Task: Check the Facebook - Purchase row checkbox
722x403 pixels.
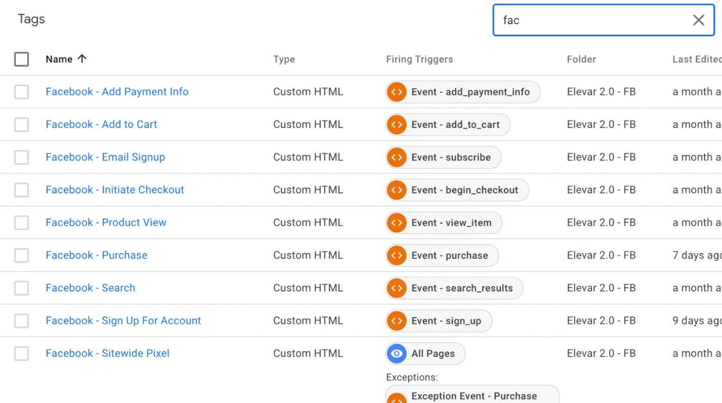Action: click(22, 256)
